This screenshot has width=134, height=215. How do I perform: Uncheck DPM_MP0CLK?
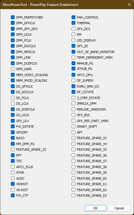click(13, 52)
